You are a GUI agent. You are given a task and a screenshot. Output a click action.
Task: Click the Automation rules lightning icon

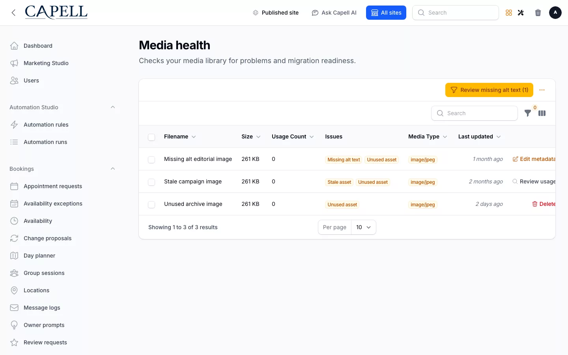pyautogui.click(x=14, y=125)
